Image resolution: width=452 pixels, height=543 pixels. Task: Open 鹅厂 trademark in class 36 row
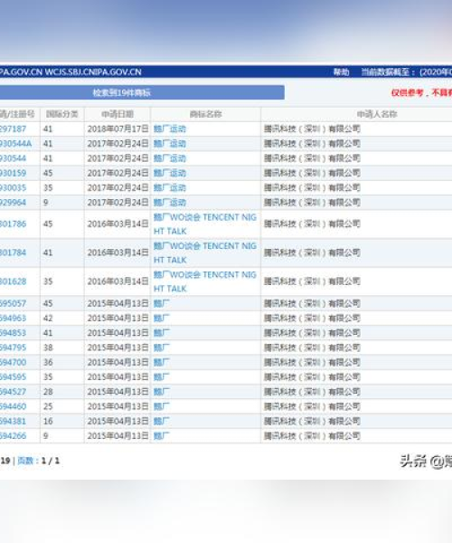pyautogui.click(x=162, y=362)
